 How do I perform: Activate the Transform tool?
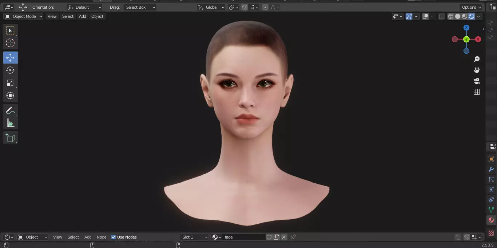[10, 95]
